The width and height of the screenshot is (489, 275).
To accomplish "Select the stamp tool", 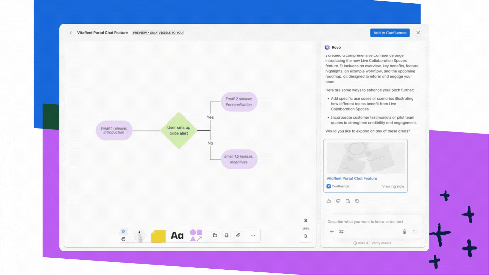I will coord(226,235).
